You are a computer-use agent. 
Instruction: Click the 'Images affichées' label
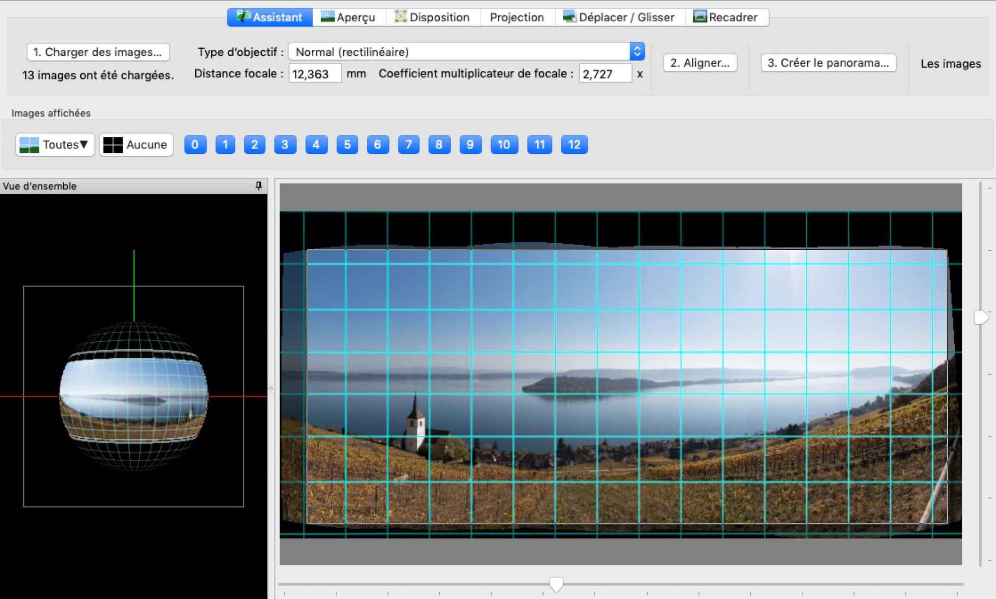click(x=51, y=113)
